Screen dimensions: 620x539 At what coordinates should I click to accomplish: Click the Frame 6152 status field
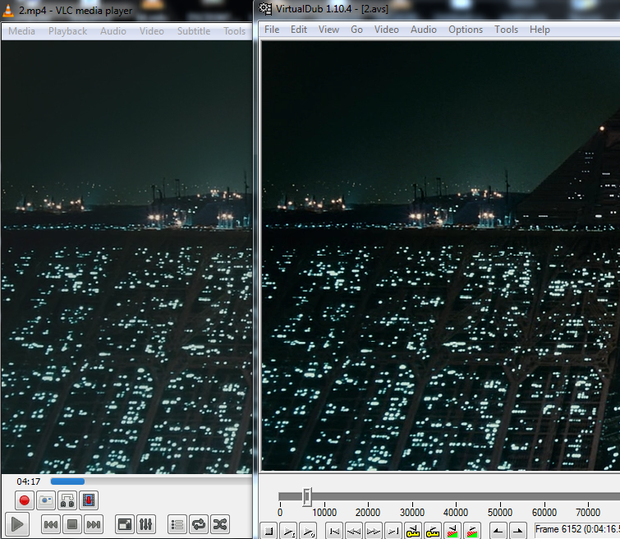[x=577, y=529]
